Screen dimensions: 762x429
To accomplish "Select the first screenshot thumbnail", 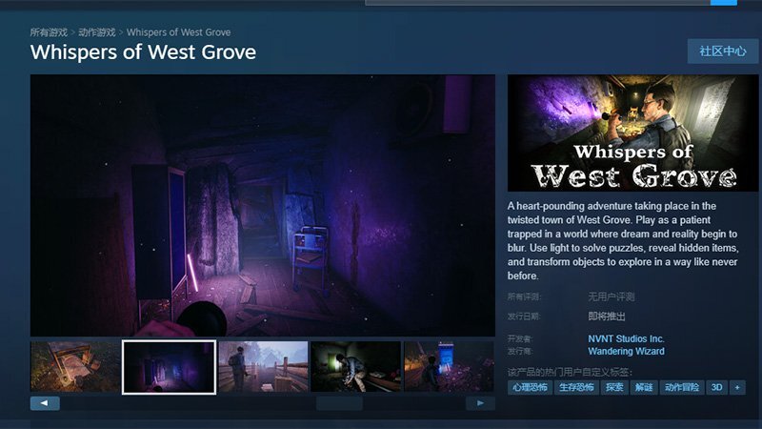I will point(75,367).
